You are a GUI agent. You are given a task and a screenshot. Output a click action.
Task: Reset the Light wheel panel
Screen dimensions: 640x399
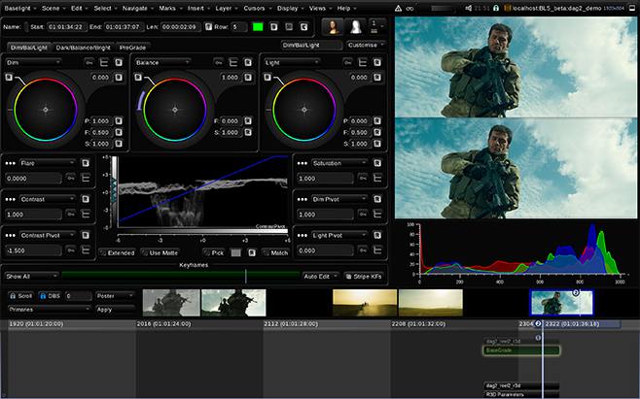click(x=377, y=62)
